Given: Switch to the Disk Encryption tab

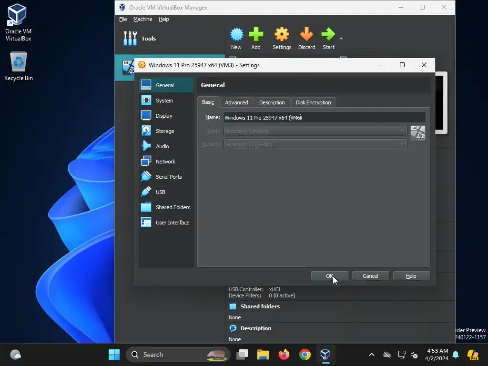Looking at the screenshot, I should point(314,102).
